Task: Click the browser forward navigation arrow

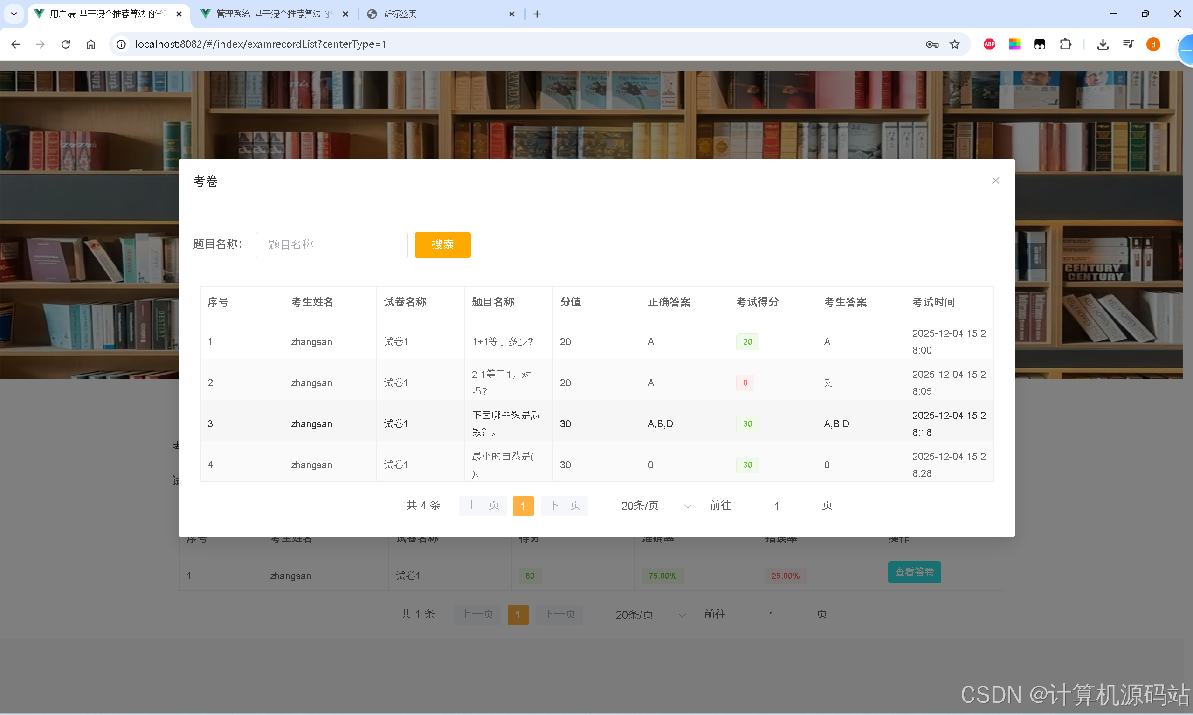Action: point(41,44)
